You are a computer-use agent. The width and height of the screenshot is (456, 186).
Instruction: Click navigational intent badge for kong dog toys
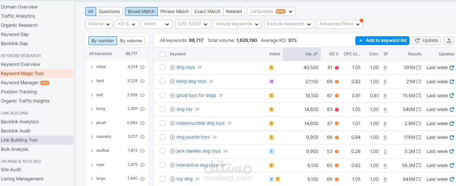coord(271,82)
